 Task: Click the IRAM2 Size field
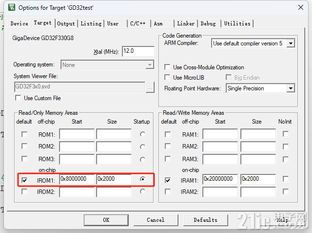pos(258,192)
